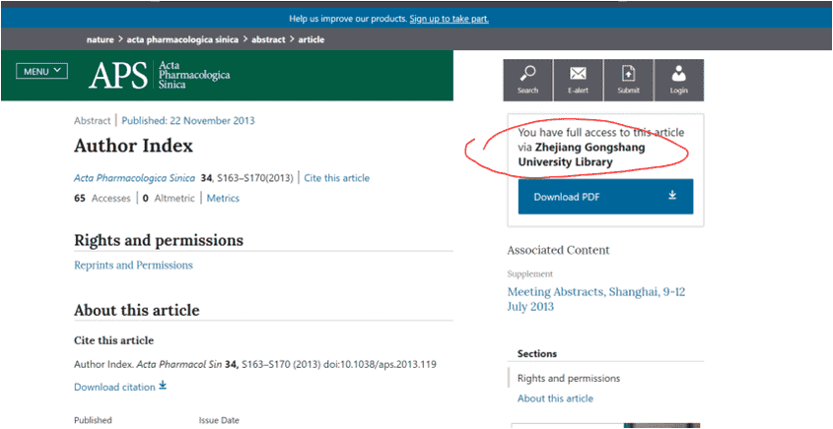Click the Download citation arrow icon
The height and width of the screenshot is (429, 833).
coord(163,387)
